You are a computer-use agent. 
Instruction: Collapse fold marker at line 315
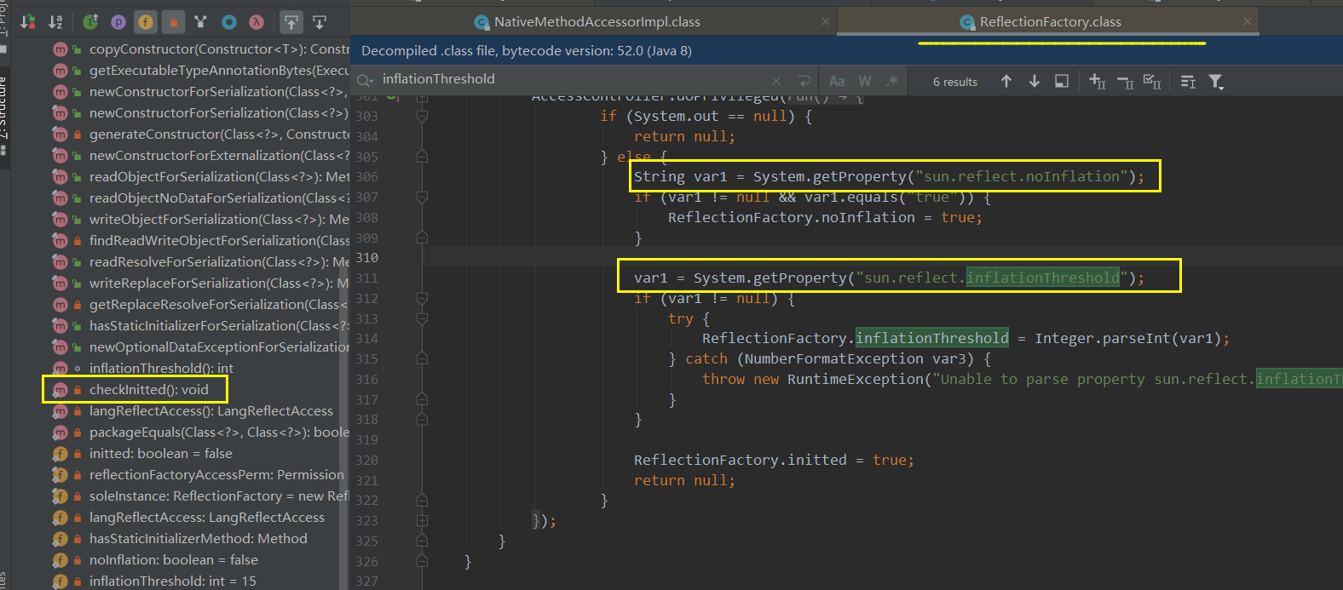pos(422,359)
